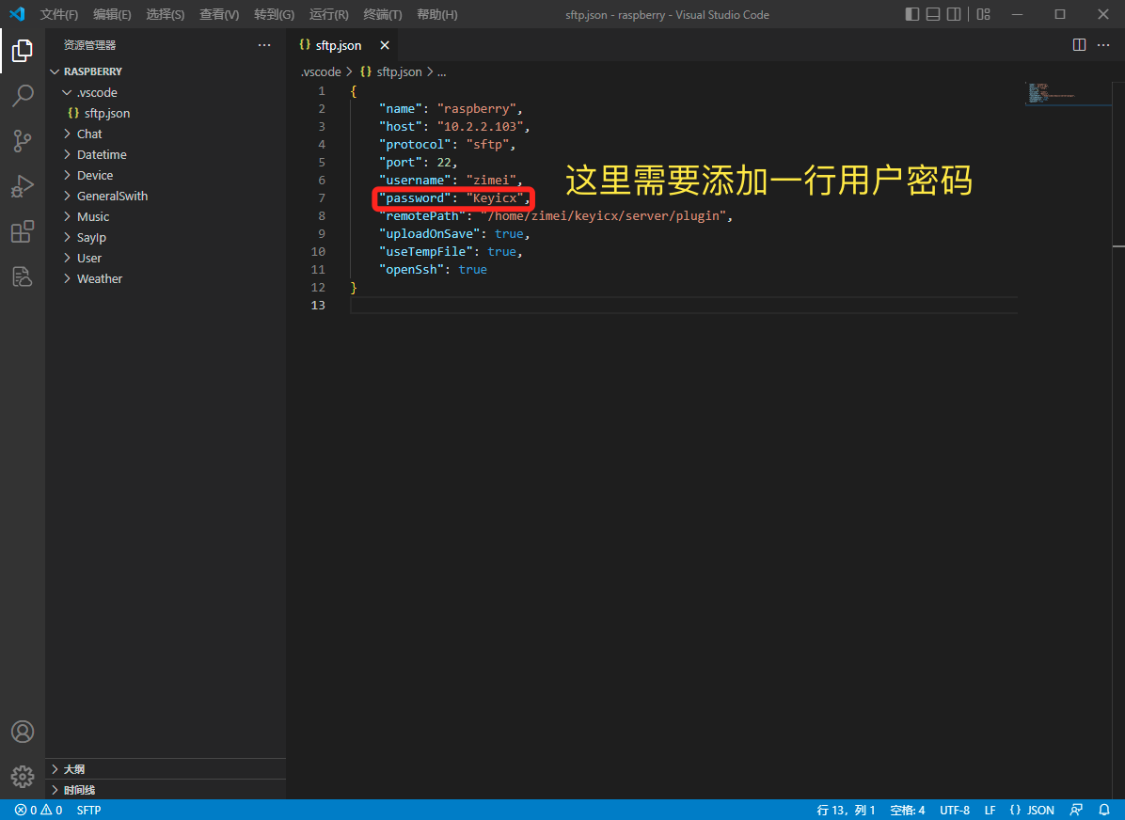This screenshot has height=820, width=1125.
Task: Toggle the primary sidebar layout icon
Action: (x=911, y=14)
